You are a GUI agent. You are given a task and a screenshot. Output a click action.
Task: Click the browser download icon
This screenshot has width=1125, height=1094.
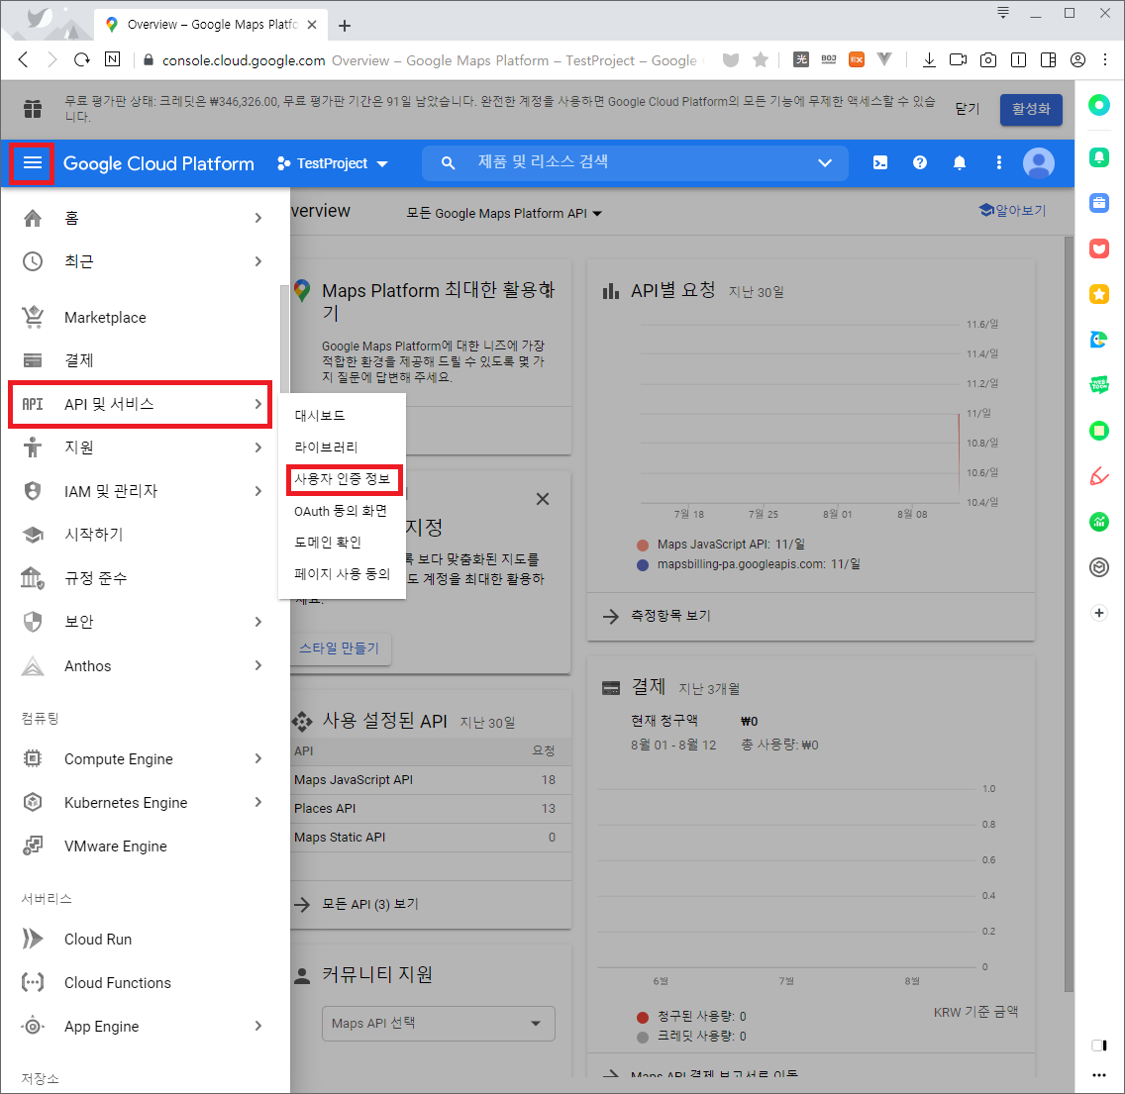click(928, 60)
